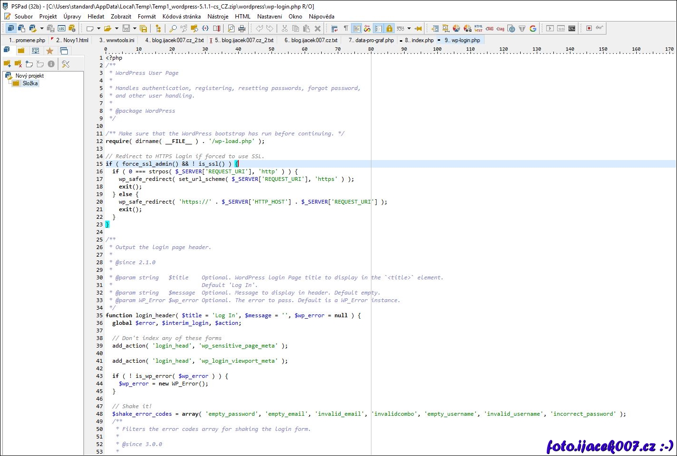Click the add folder to project icon
The width and height of the screenshot is (677, 456).
[7, 64]
